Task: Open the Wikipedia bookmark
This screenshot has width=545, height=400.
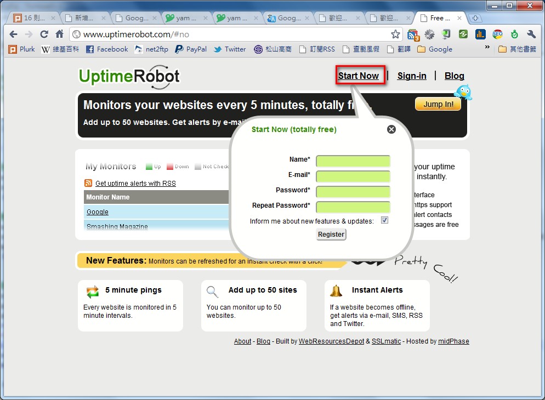Action: pos(60,49)
